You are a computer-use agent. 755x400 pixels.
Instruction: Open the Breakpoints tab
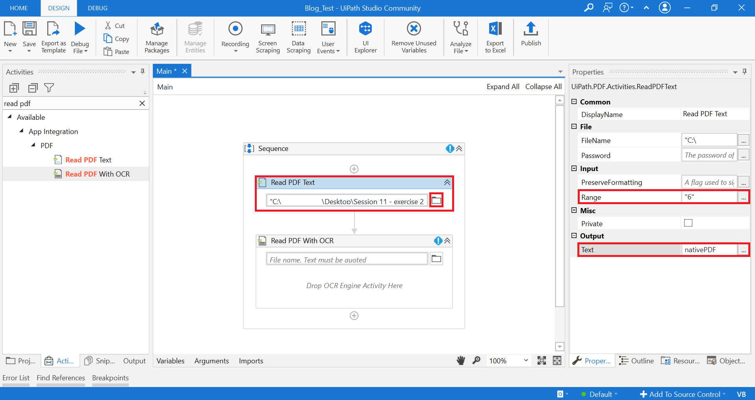(x=110, y=378)
